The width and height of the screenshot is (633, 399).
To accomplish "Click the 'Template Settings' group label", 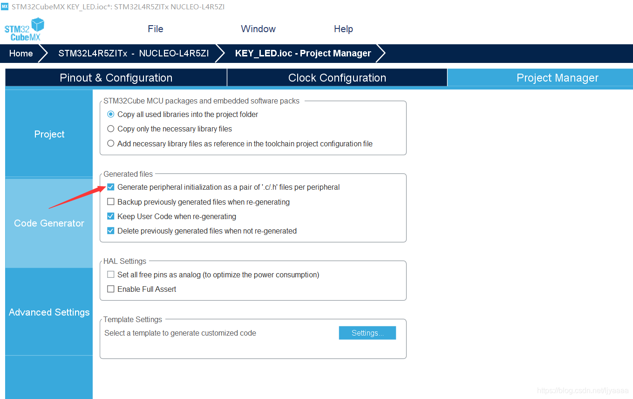I will point(133,319).
